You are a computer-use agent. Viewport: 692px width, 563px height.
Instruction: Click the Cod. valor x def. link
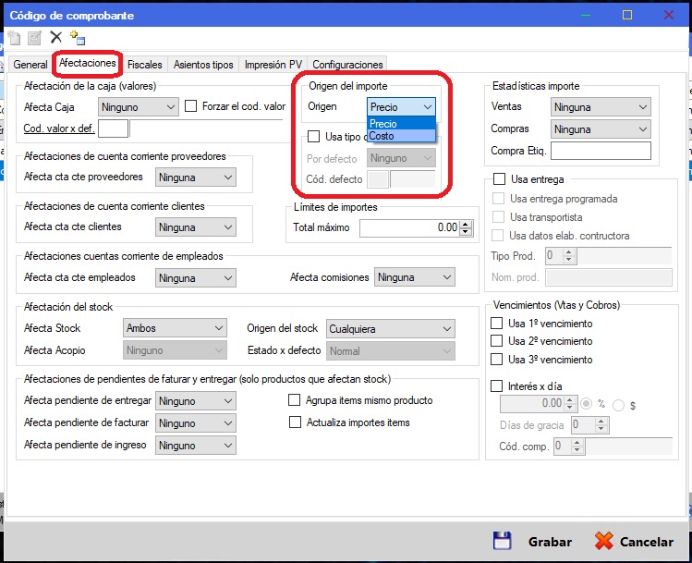point(59,129)
